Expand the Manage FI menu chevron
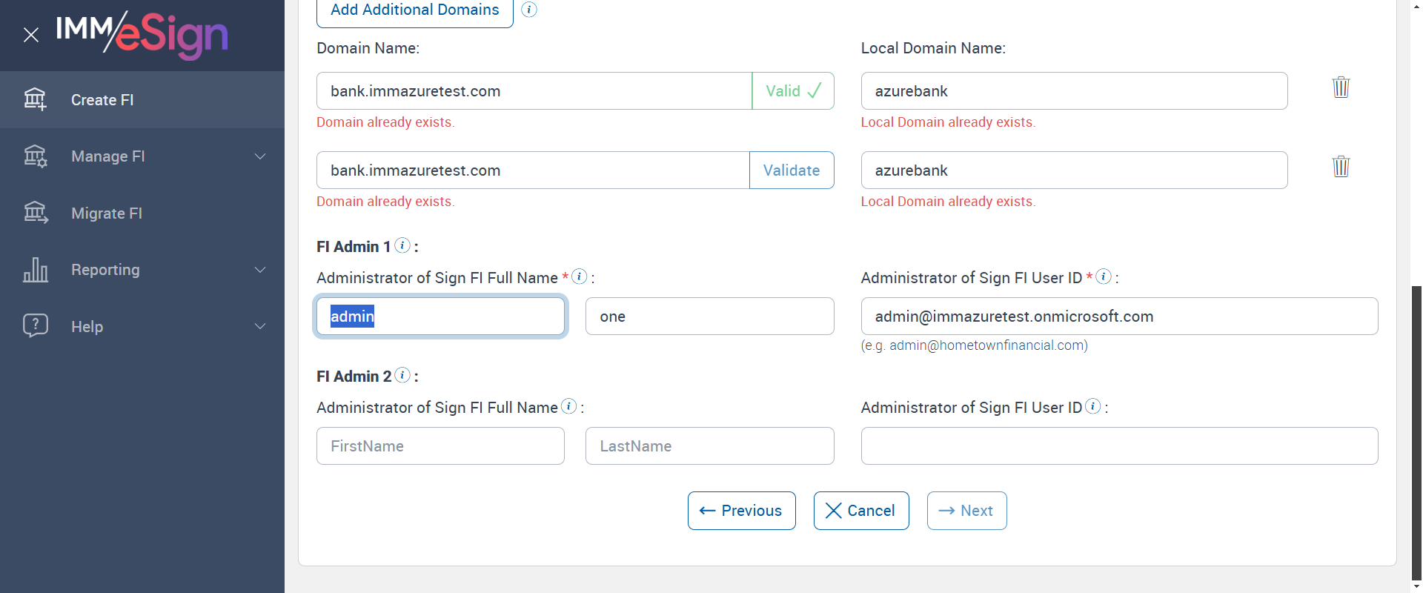The width and height of the screenshot is (1423, 593). [260, 156]
